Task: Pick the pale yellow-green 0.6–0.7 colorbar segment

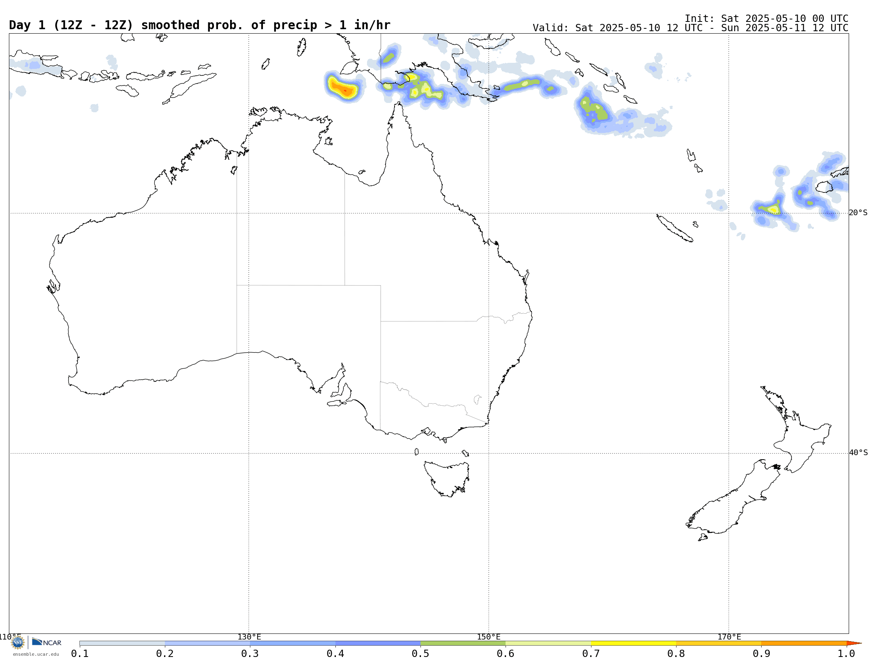Action: tap(548, 643)
